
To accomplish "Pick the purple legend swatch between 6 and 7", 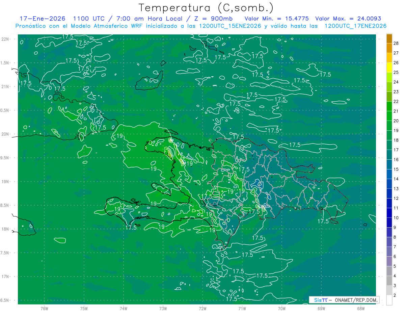I will [x=389, y=252].
